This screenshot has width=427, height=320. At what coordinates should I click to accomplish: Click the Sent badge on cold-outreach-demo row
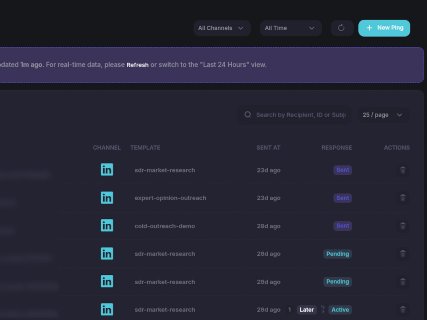342,226
